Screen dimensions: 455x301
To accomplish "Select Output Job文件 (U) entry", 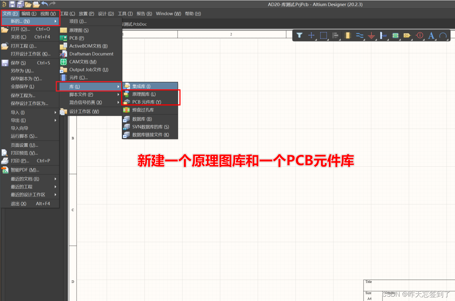I will 91,70.
